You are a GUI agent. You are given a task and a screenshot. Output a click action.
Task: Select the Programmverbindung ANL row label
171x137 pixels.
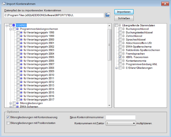[x=141, y=64]
